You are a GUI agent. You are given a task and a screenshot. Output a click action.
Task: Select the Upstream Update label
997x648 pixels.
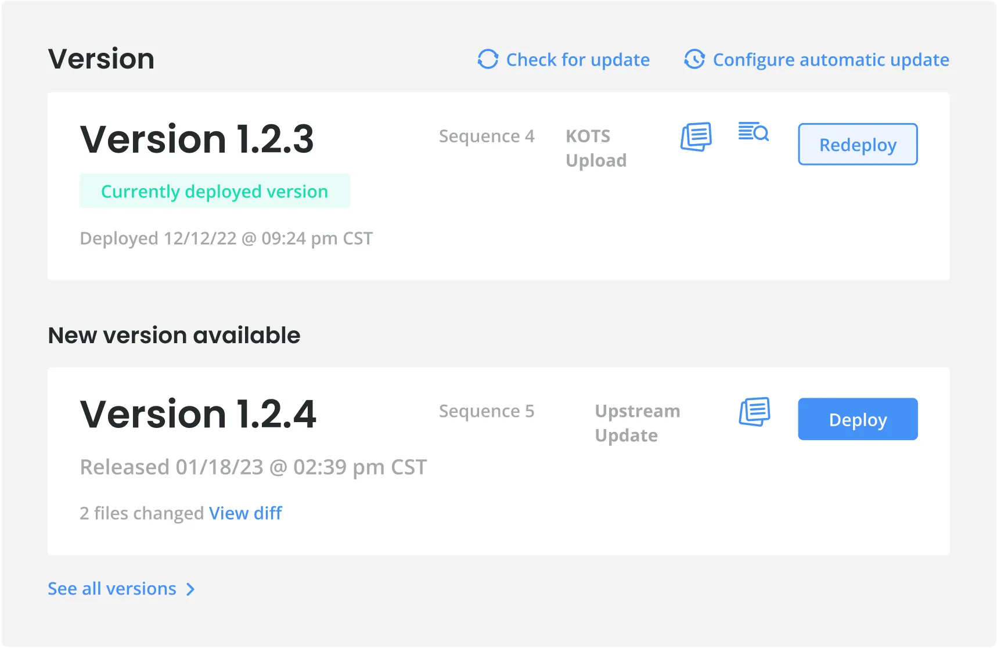(638, 423)
